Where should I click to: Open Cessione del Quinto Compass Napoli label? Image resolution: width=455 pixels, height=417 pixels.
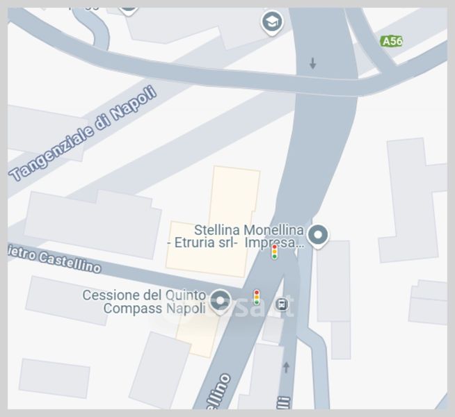[x=144, y=302]
